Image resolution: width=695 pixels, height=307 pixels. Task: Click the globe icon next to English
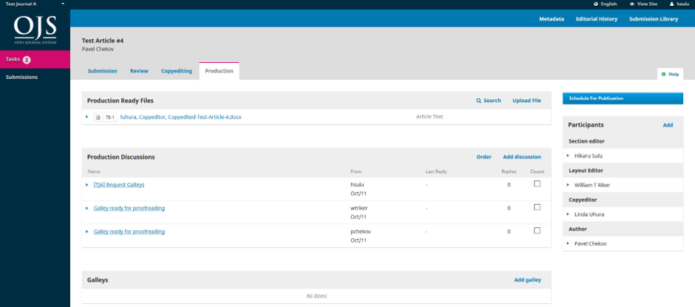(x=596, y=4)
